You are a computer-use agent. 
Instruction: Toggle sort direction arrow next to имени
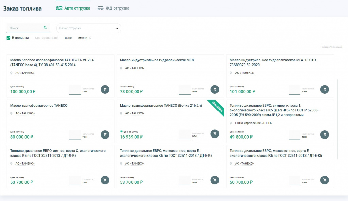pos(90,38)
